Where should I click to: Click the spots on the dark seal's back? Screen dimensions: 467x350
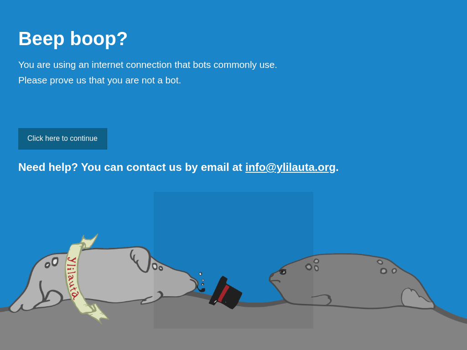pos(387,267)
